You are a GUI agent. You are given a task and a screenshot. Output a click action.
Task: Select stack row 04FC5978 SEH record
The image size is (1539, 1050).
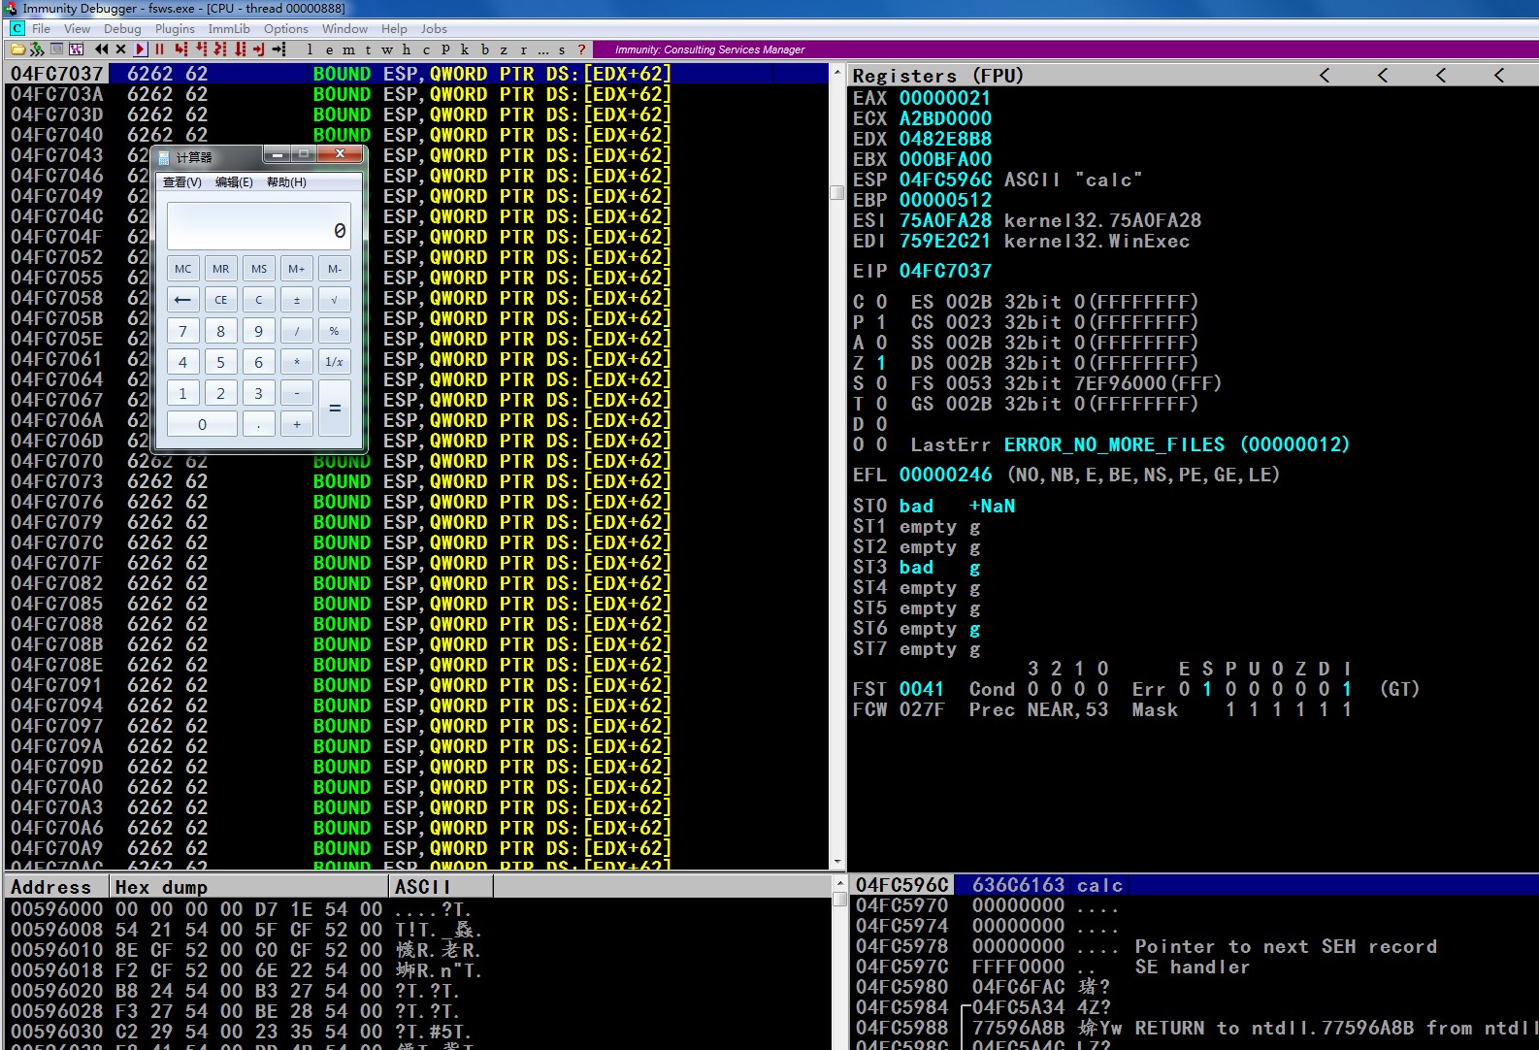[1194, 946]
